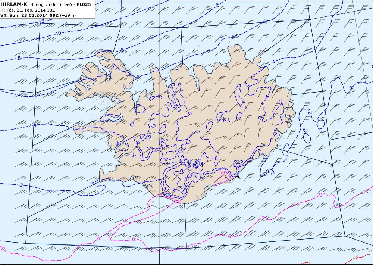Click the black triangle marker on southeast coast

coord(238,177)
